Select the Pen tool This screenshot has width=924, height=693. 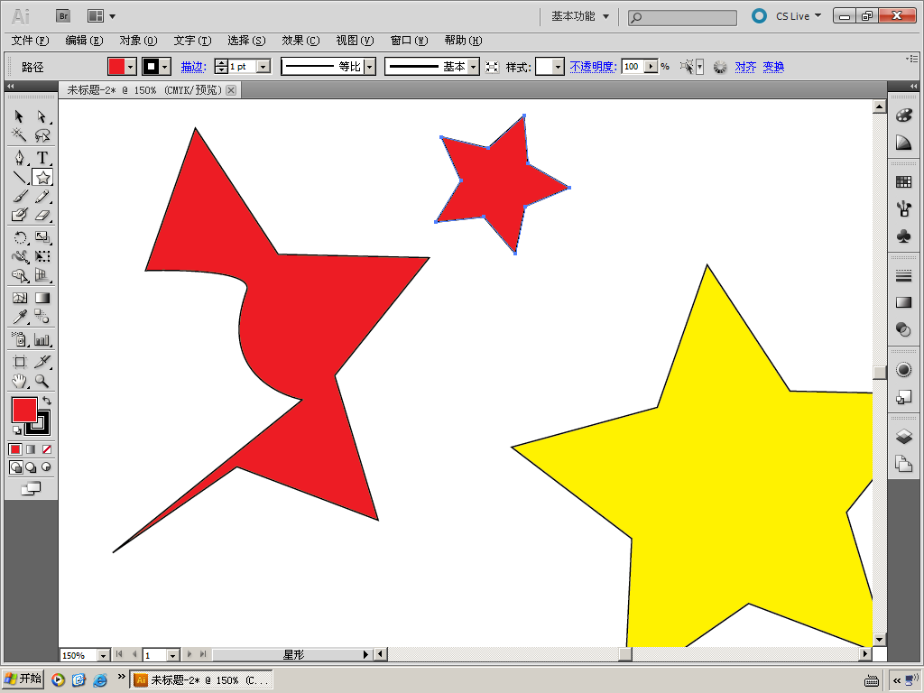coord(20,157)
